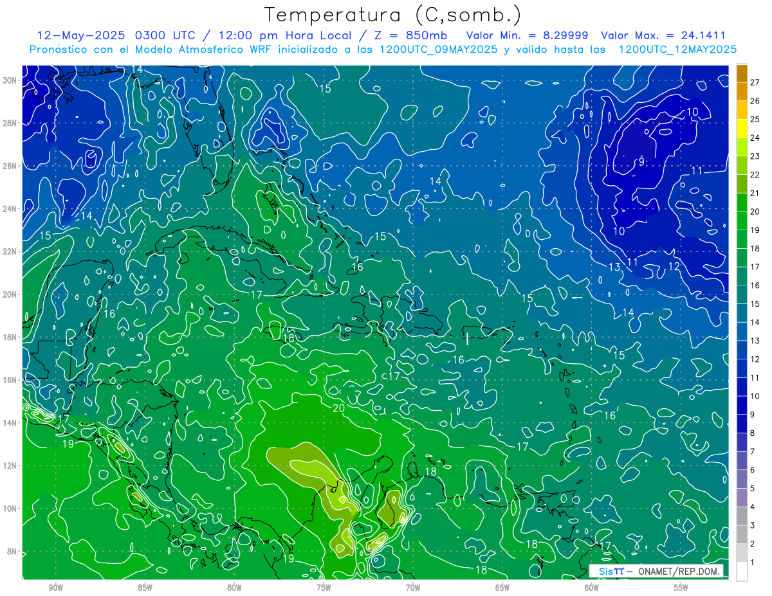The width and height of the screenshot is (772, 596).
Task: Click the 55W longitude axis label
Action: pos(681,588)
